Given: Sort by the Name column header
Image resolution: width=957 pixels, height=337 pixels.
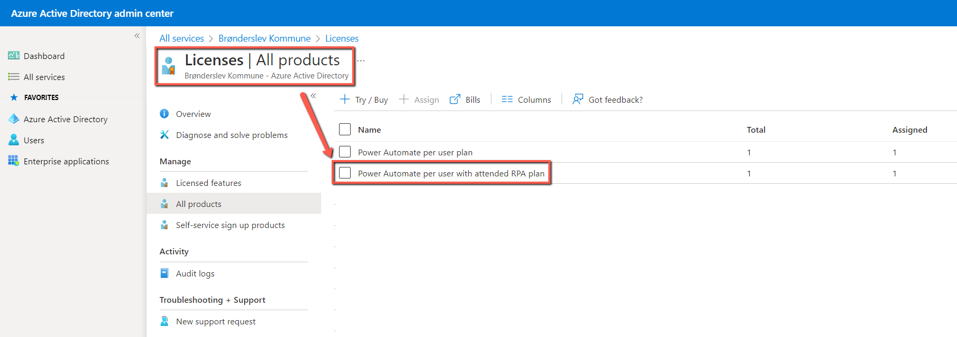Looking at the screenshot, I should click(x=369, y=130).
